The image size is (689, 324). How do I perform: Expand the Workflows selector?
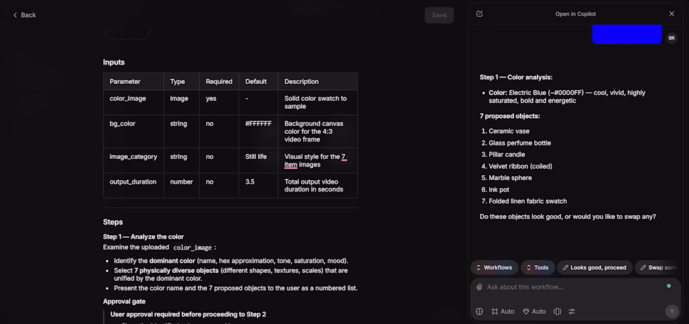pyautogui.click(x=494, y=268)
